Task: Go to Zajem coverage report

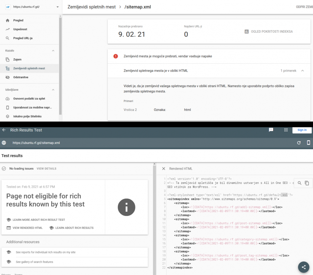Action: pos(17,59)
